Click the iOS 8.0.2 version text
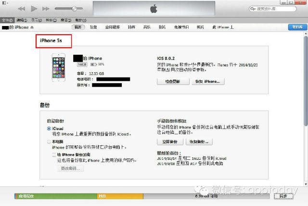This screenshot has width=308, height=206. pos(166,58)
